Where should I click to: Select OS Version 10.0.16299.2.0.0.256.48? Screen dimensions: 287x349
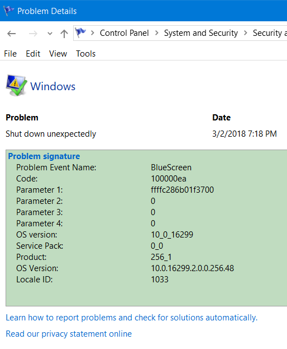192,268
